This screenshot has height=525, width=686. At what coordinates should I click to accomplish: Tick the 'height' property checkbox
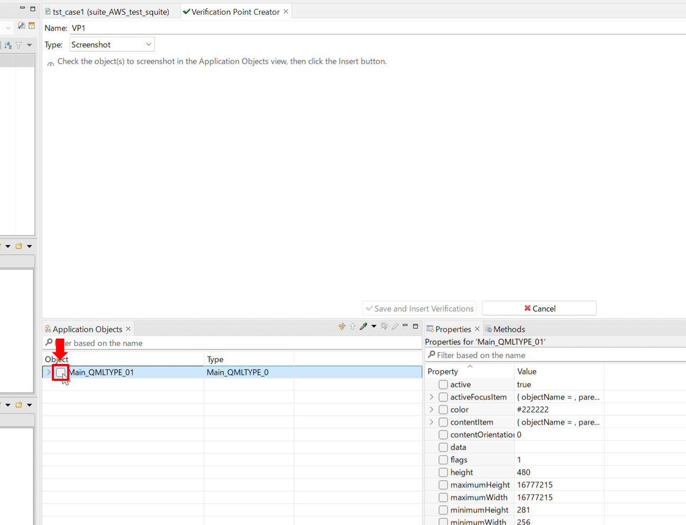[443, 472]
